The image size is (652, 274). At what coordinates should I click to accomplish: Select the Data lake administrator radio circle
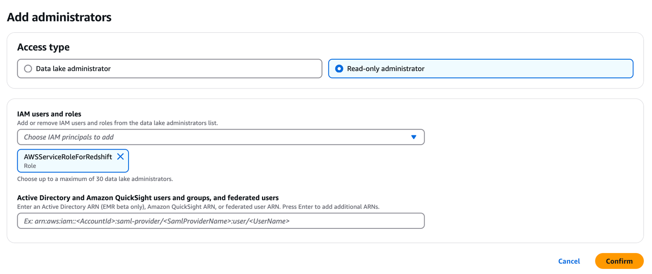[28, 69]
